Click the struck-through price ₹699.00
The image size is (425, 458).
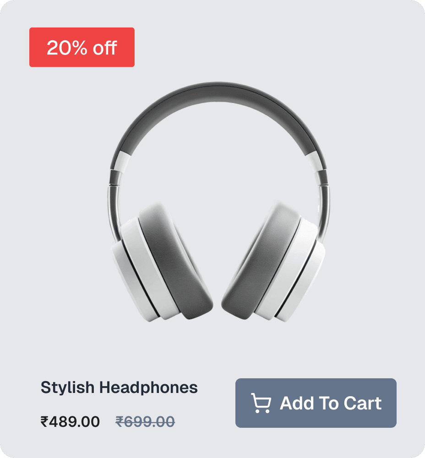click(145, 422)
